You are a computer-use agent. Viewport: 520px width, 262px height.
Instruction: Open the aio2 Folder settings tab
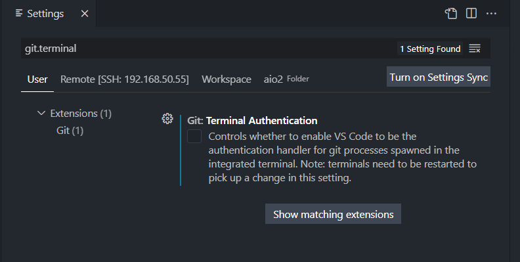tap(286, 79)
